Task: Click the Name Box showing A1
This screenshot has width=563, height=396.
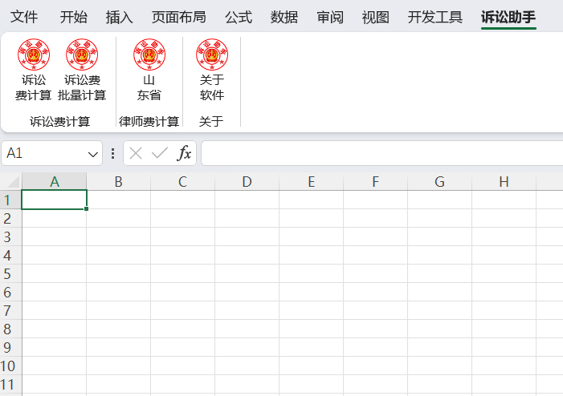Action: coord(44,153)
